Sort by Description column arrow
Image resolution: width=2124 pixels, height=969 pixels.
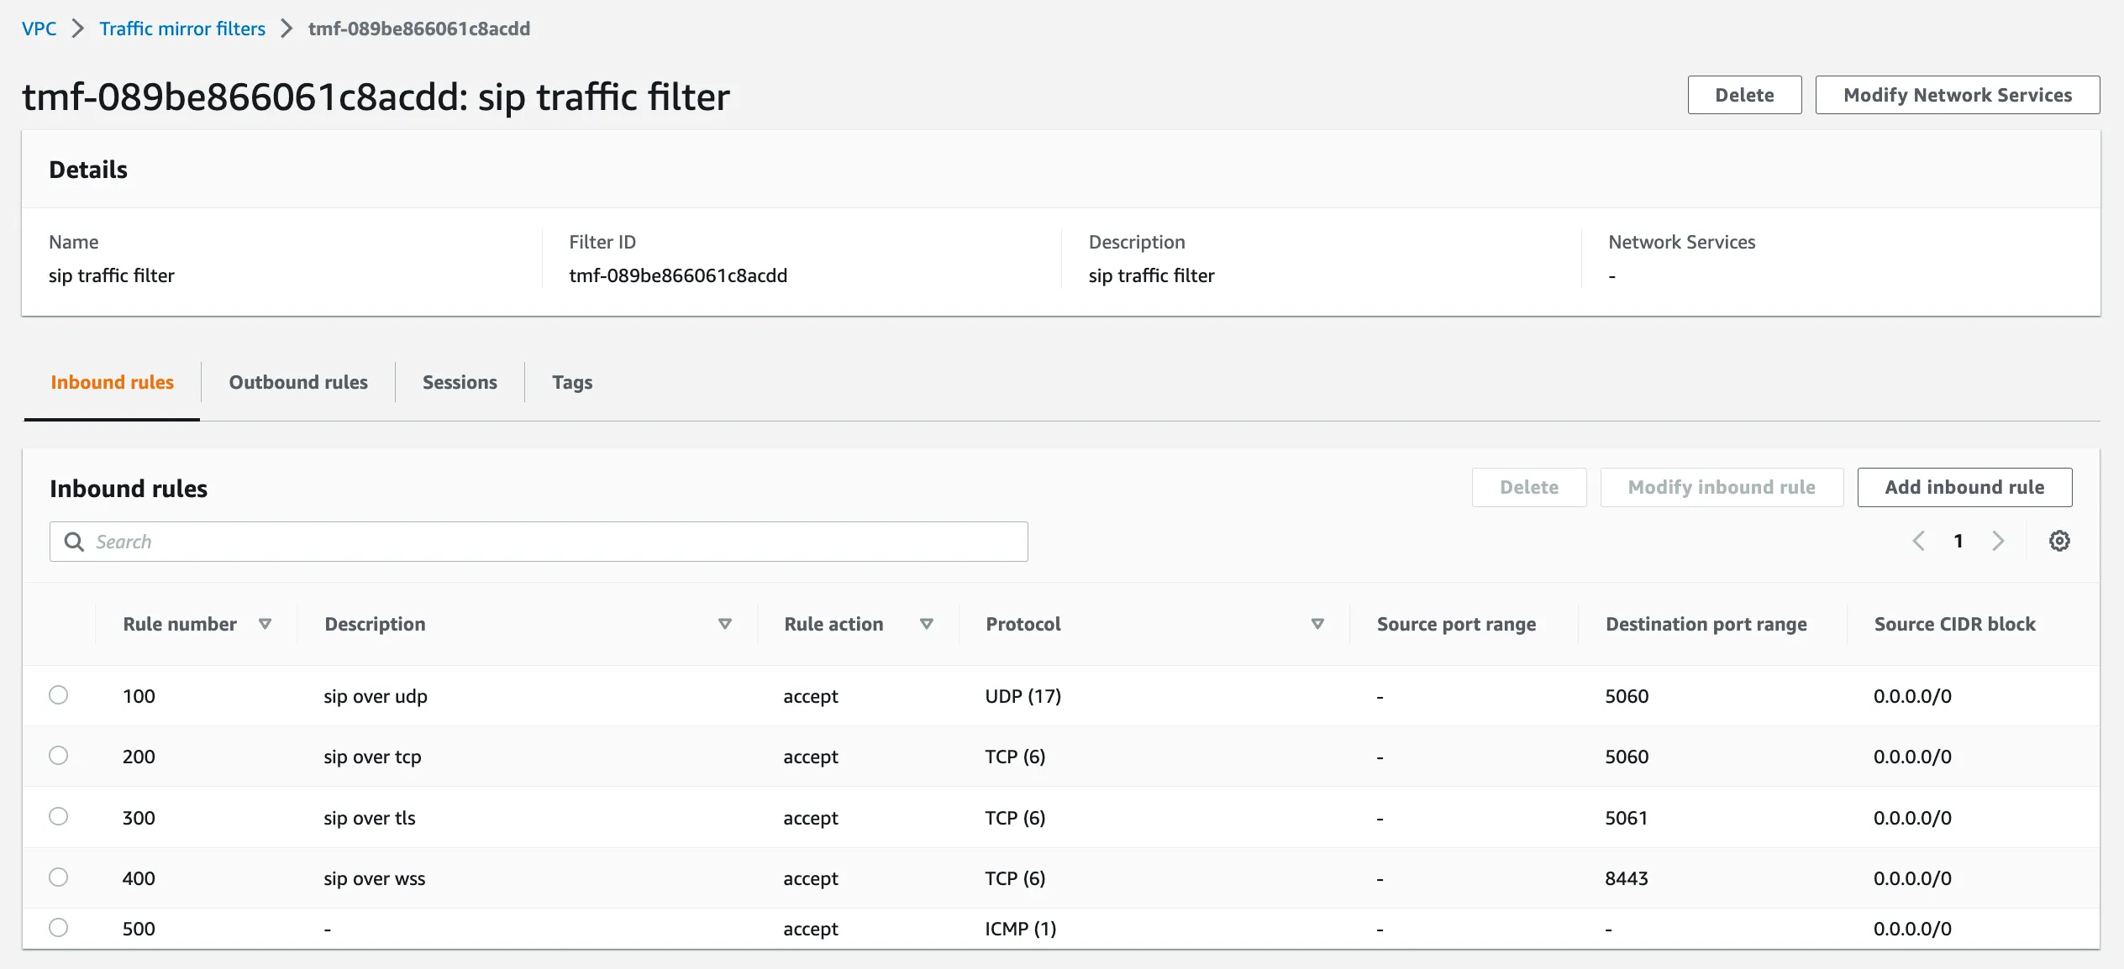pos(725,624)
